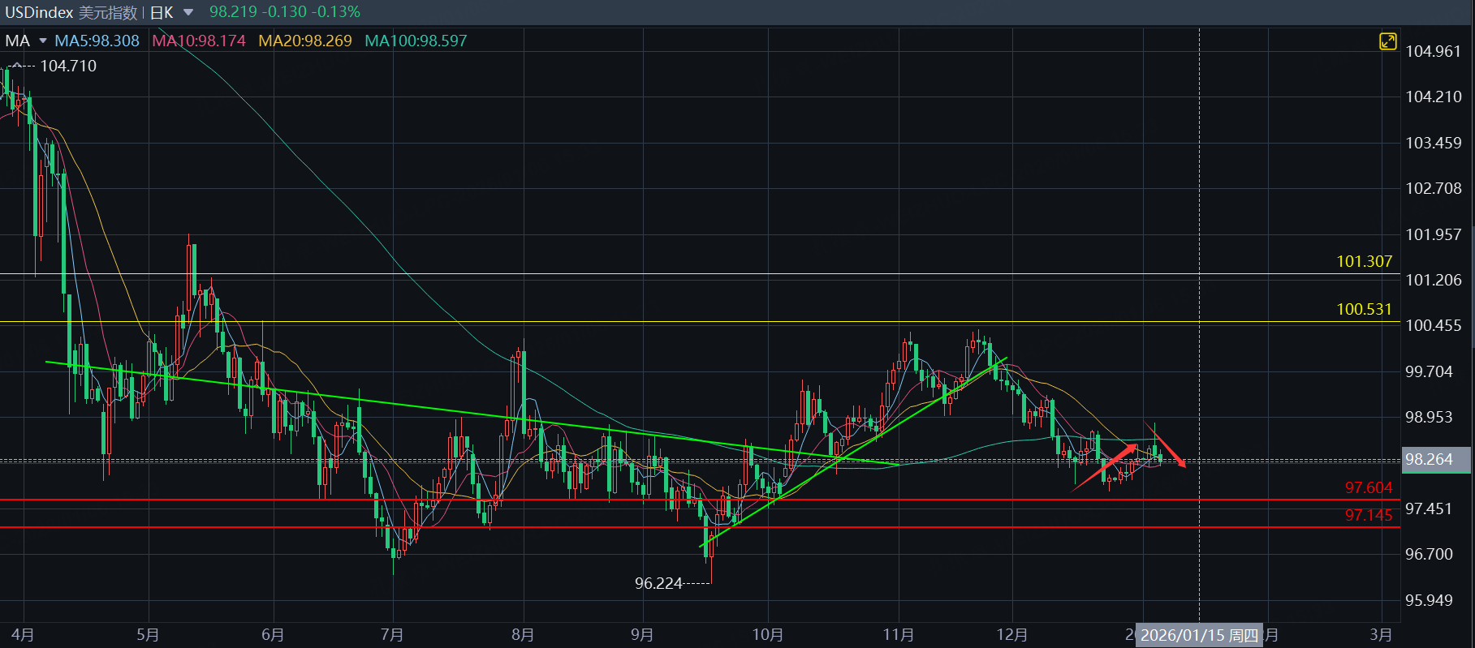The height and width of the screenshot is (648, 1475).
Task: Click the 96.700 price axis label
Action: (x=1429, y=554)
